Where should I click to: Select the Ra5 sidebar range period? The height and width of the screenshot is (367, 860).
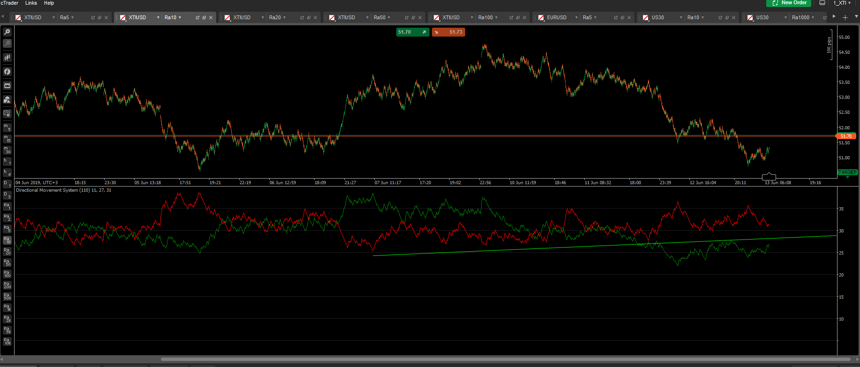point(7,229)
